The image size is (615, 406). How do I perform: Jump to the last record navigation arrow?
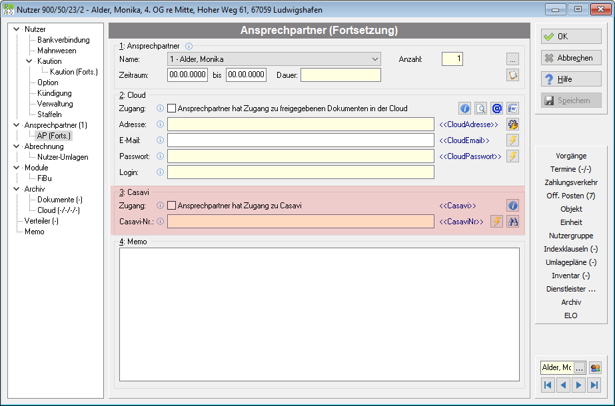pos(594,385)
